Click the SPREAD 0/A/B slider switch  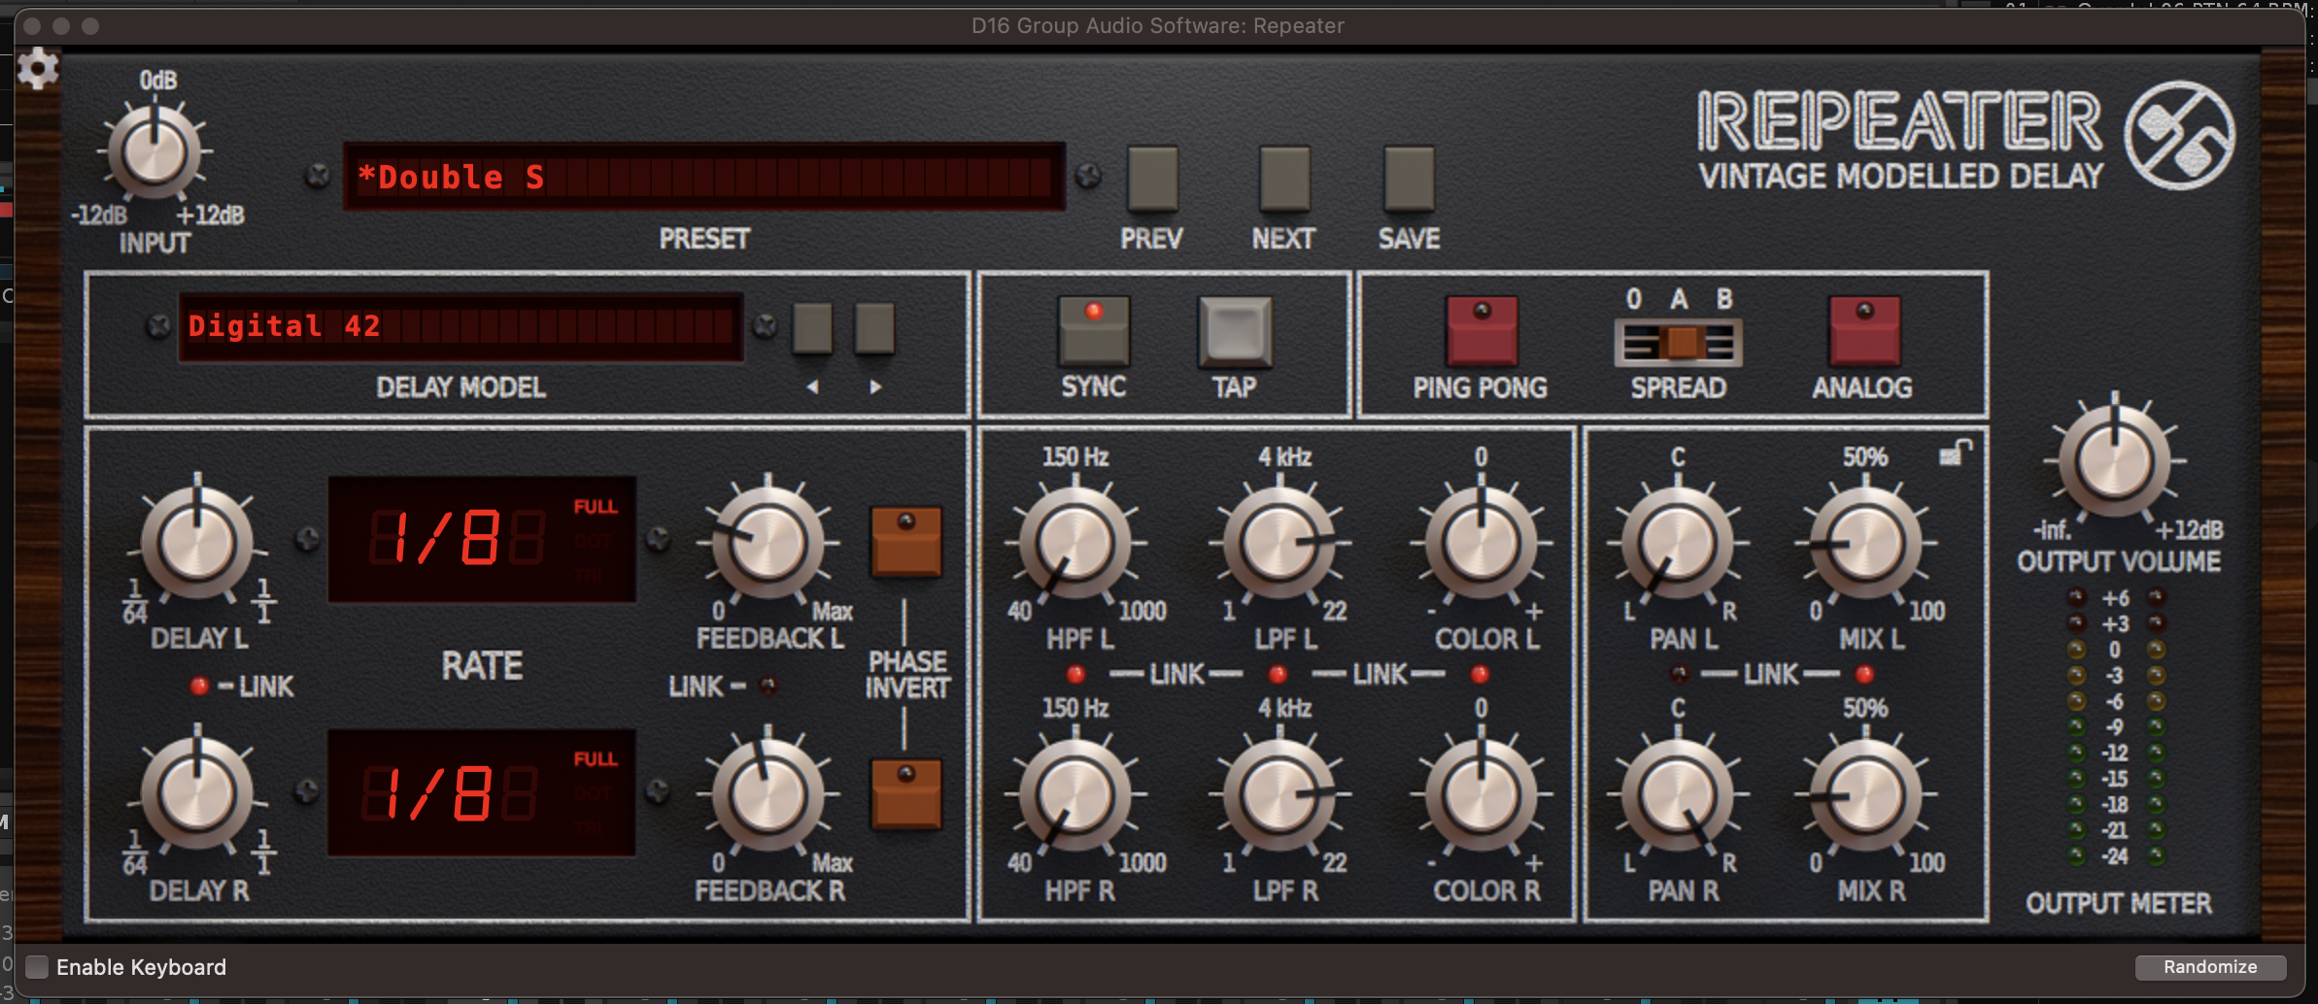(1678, 343)
